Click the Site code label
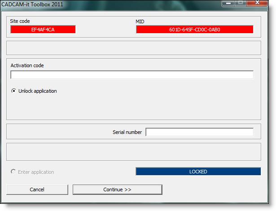Screen dimensions: 276x211 tap(20, 21)
